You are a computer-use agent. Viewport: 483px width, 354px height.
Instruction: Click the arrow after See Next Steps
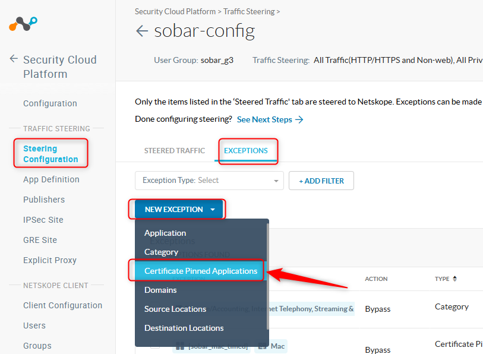tap(299, 119)
